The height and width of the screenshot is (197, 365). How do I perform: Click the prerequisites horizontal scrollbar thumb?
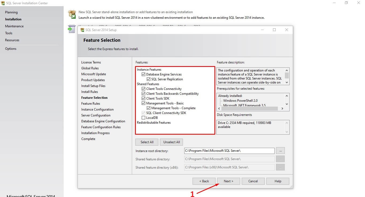(249, 109)
